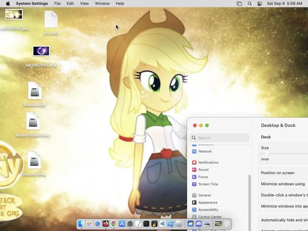Select RobloxStudio.dmg on the desktop
Screen dimensions: 308x231
[x=33, y=125]
